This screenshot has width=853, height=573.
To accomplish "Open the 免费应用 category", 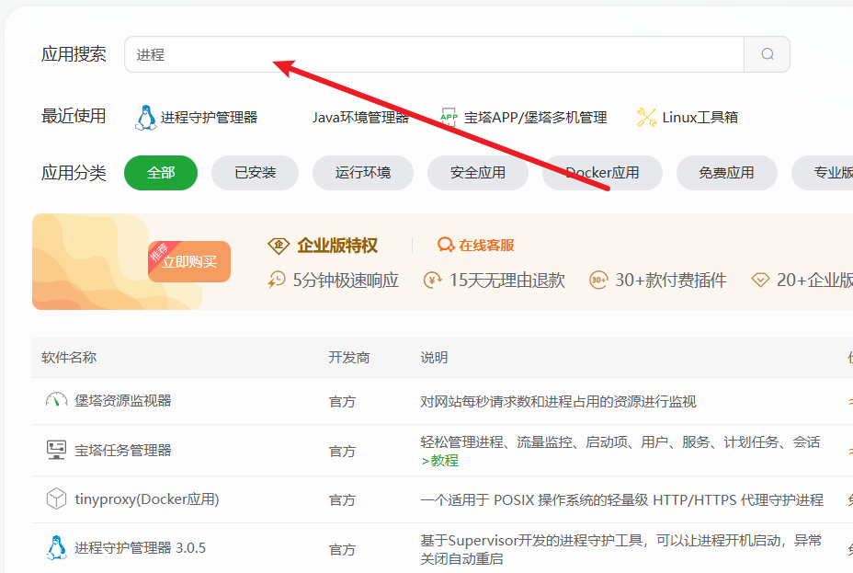I will [x=726, y=173].
